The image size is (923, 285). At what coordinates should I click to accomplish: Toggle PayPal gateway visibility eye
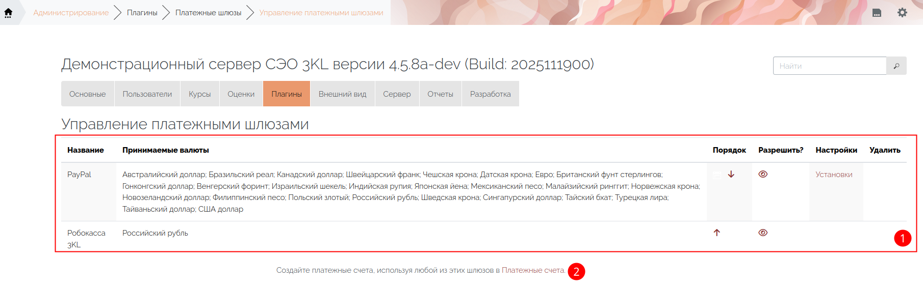pos(763,174)
